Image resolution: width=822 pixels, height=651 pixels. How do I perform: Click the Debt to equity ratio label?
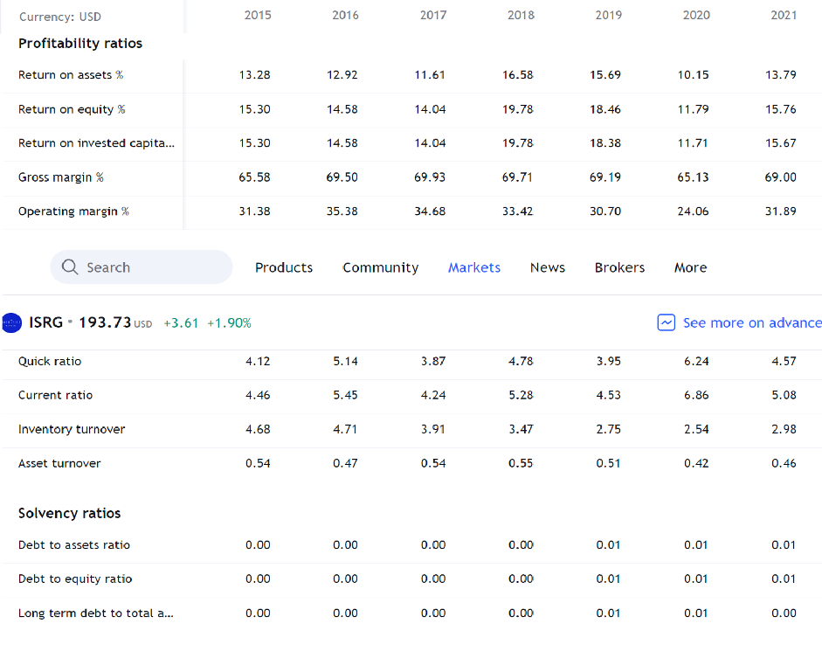point(75,579)
